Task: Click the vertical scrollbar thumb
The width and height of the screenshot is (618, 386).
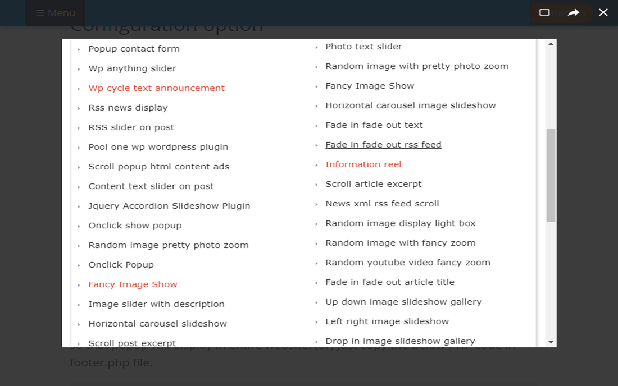Action: (551, 175)
